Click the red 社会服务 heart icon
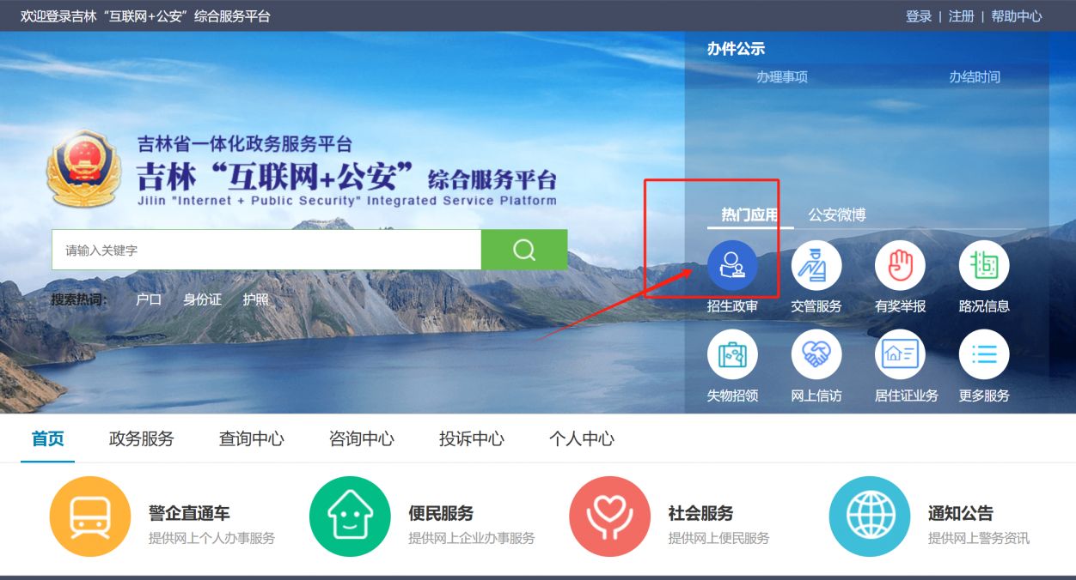 (609, 517)
